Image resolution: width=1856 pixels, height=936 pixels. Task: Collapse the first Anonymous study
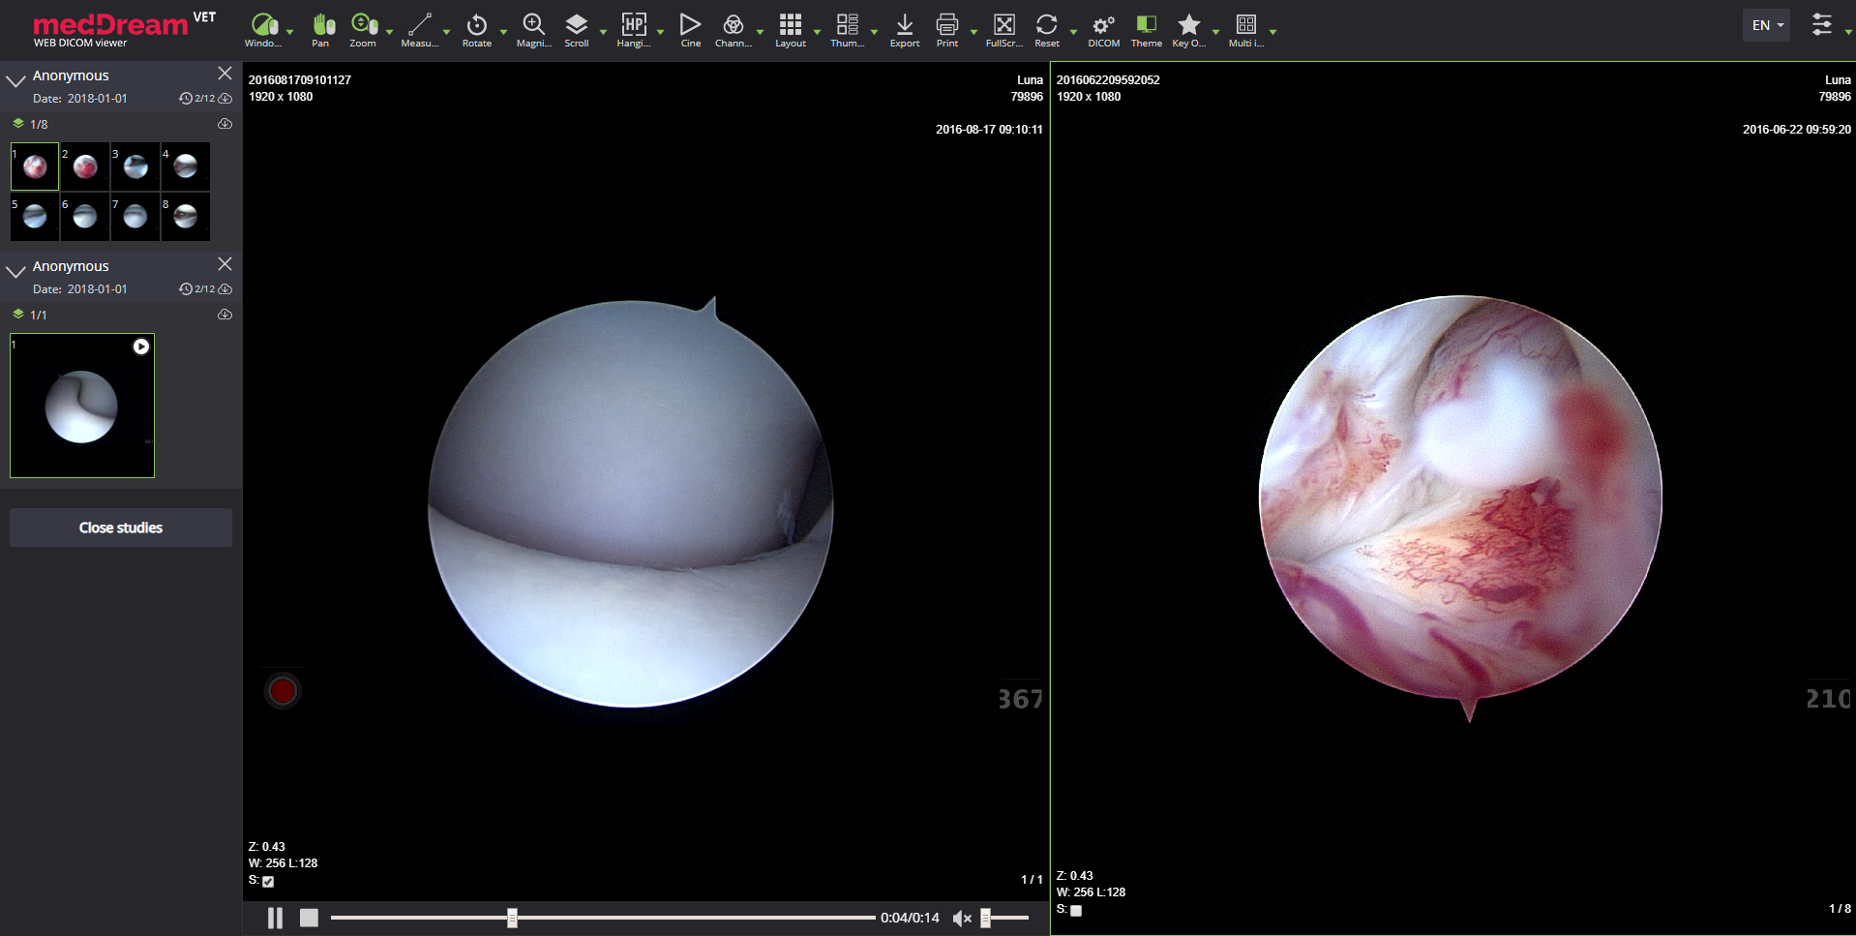coord(15,77)
